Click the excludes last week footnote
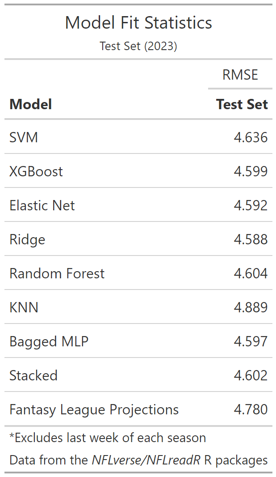276x477 pixels. click(x=108, y=437)
